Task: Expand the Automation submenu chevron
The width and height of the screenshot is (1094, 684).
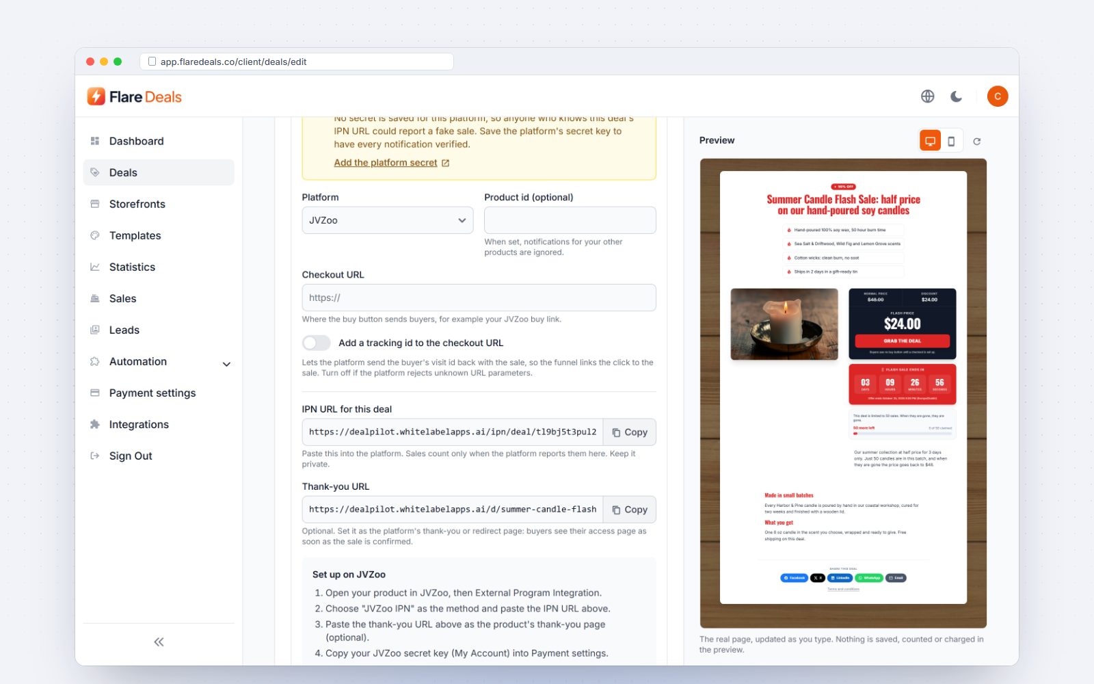Action: pyautogui.click(x=226, y=364)
